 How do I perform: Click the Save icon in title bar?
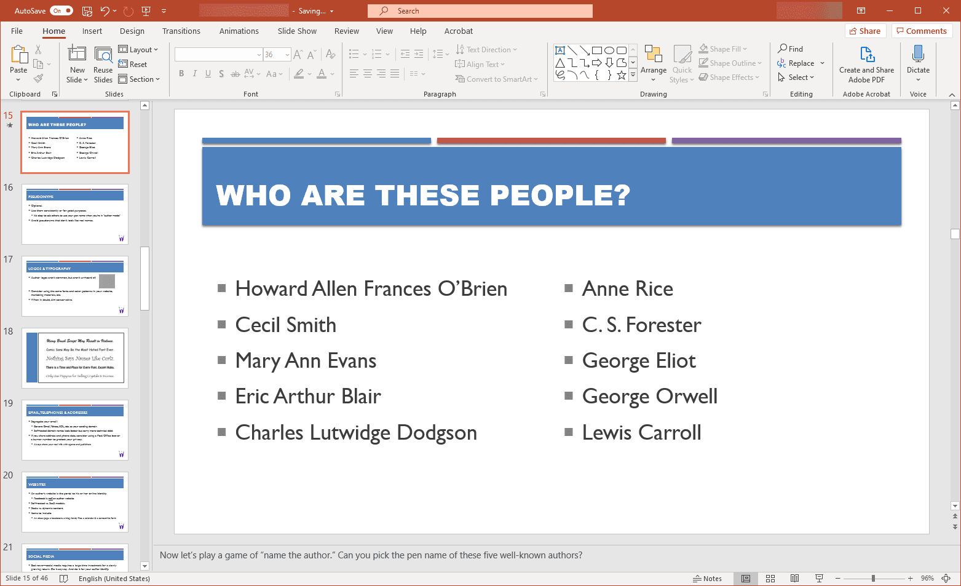click(87, 10)
